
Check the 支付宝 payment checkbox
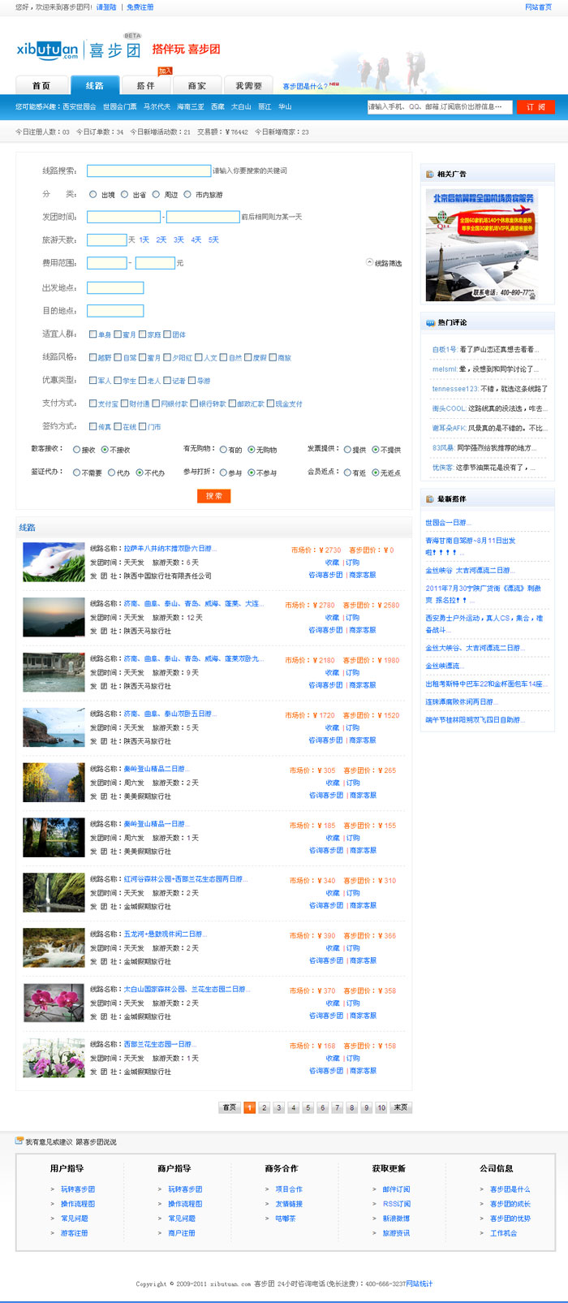point(93,403)
